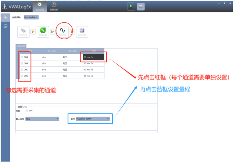This screenshot has width=234, height=164.
Task: Toggle the measurement ON checkbox
Action: (x=27, y=111)
